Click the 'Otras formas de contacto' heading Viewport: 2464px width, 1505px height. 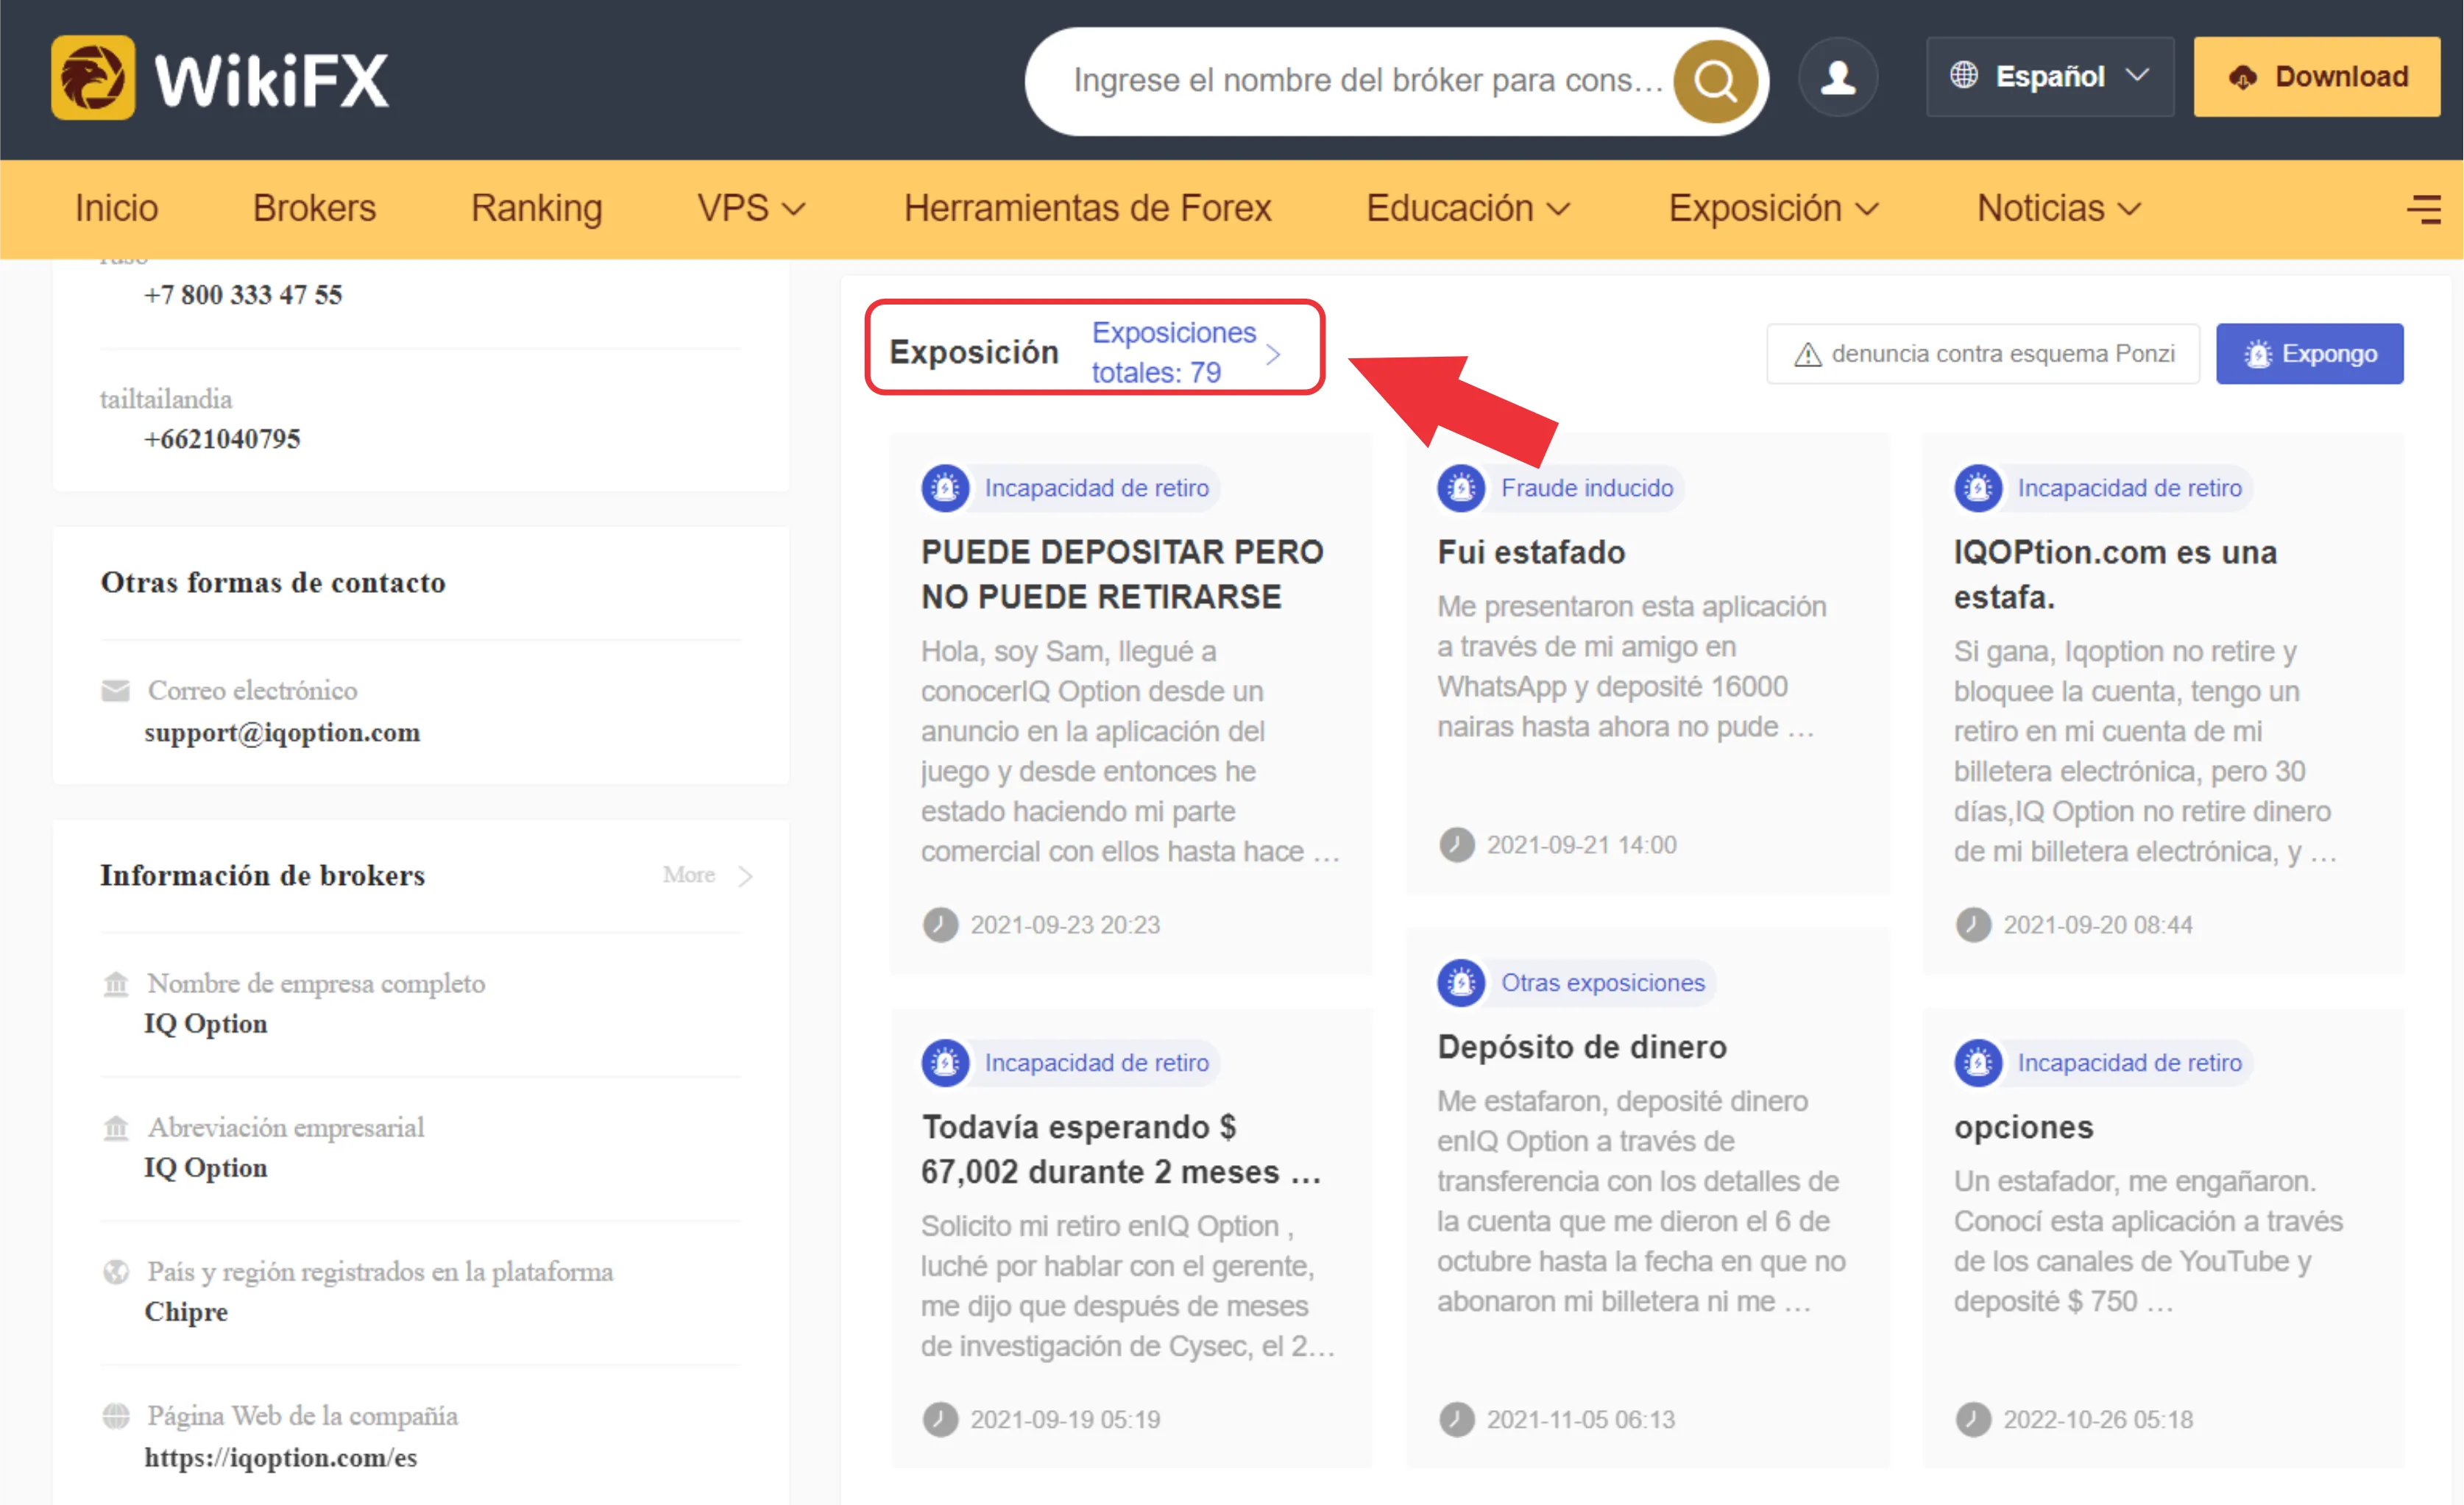tap(273, 583)
